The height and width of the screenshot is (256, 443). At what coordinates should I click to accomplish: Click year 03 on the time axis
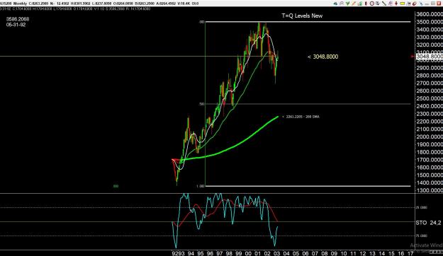[x=276, y=253]
